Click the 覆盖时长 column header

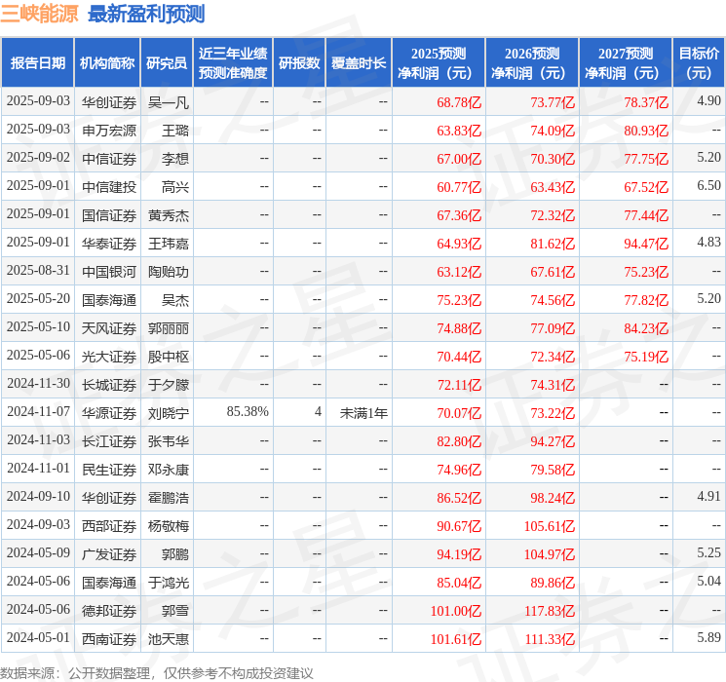359,62
